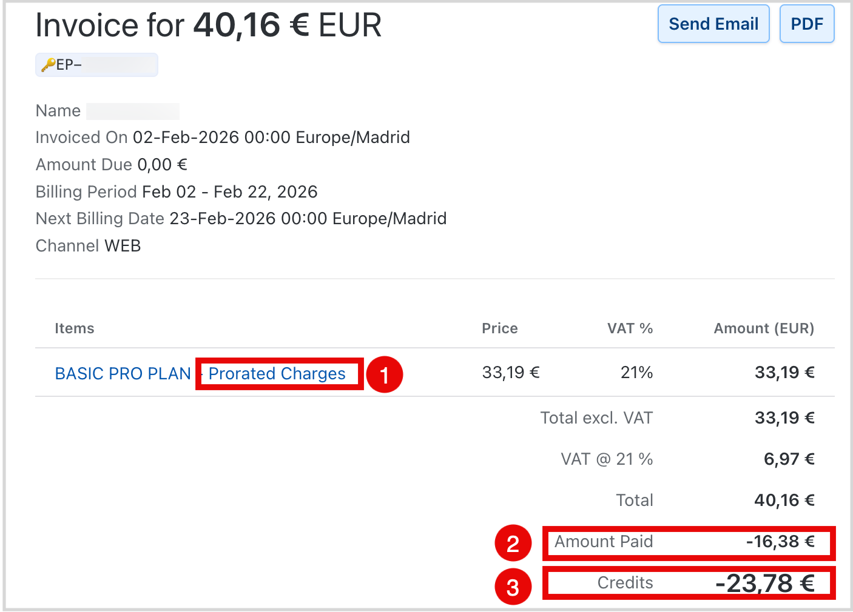Click the redacted Name field value
853x612 pixels.
click(x=133, y=111)
